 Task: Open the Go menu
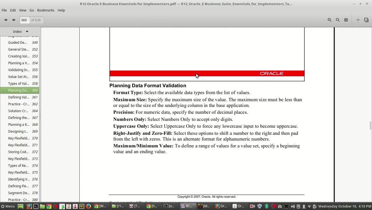tap(31, 10)
